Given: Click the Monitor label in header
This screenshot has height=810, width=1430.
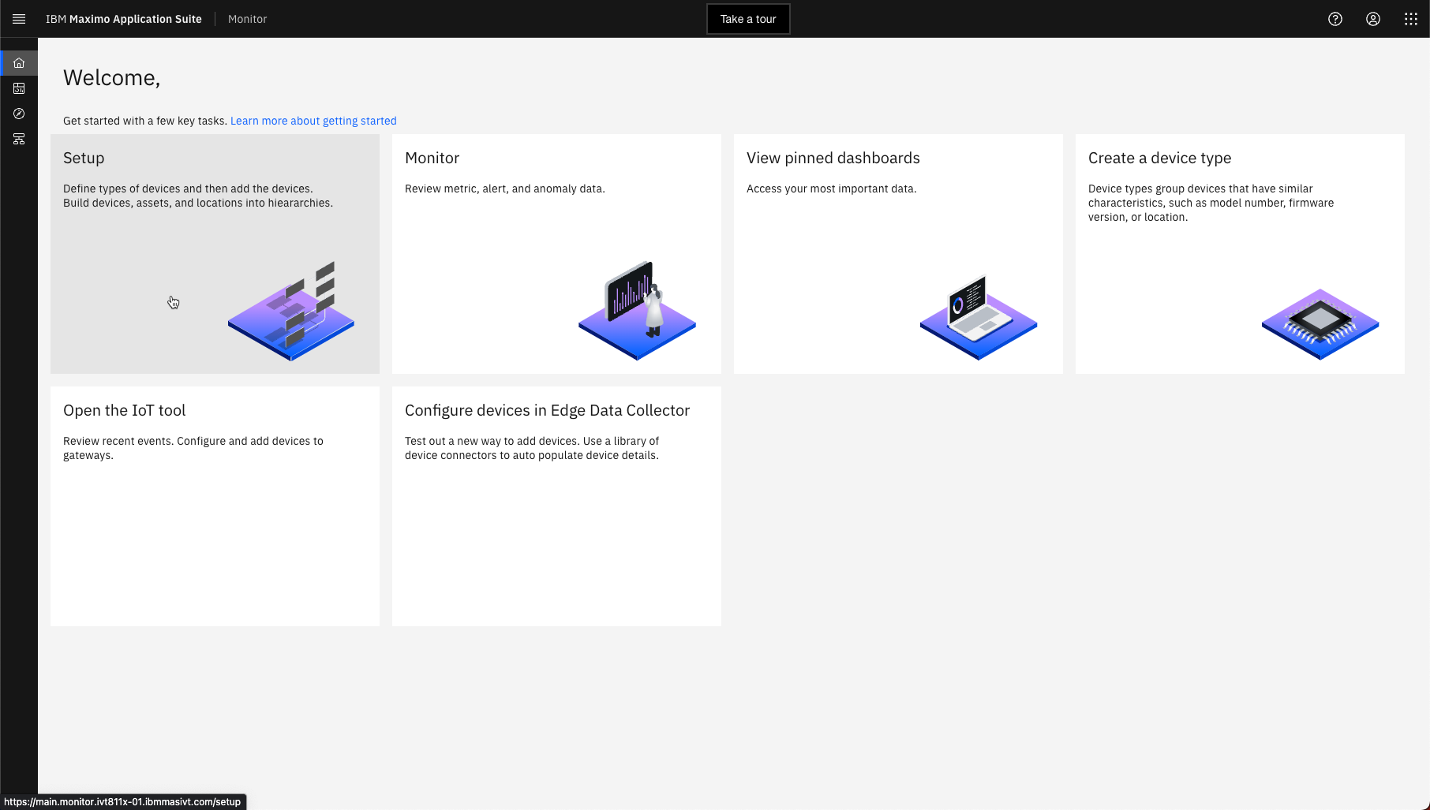Looking at the screenshot, I should click(248, 19).
